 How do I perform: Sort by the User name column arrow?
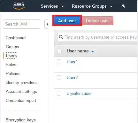pos(93,51)
